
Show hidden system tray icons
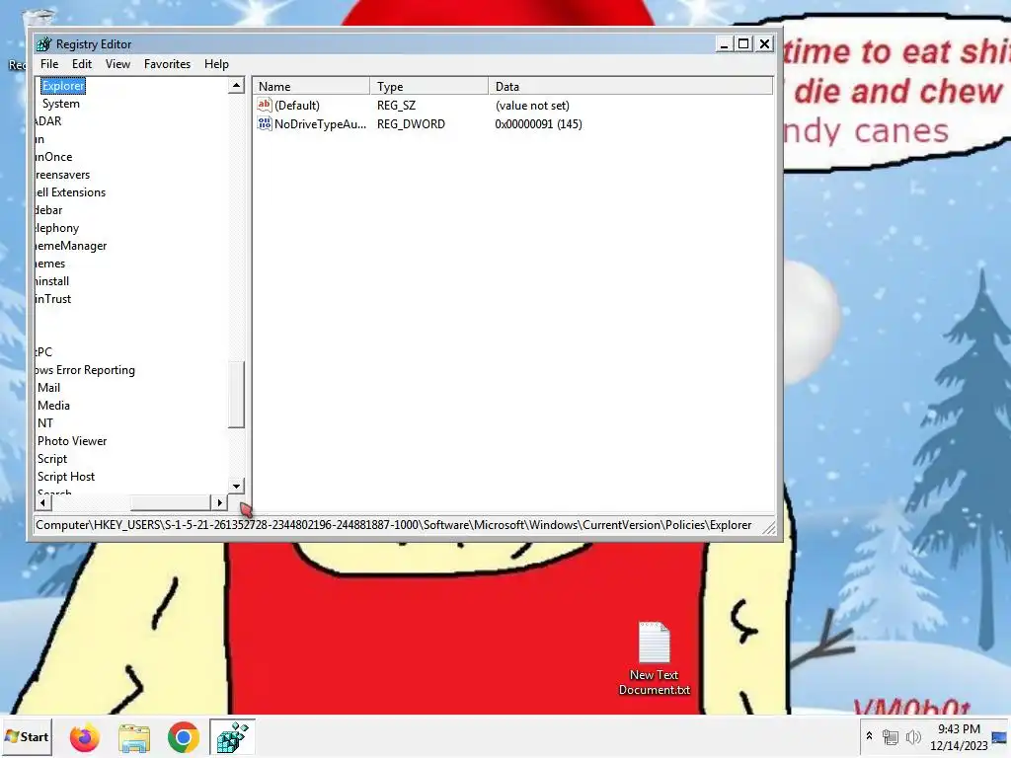coord(869,735)
